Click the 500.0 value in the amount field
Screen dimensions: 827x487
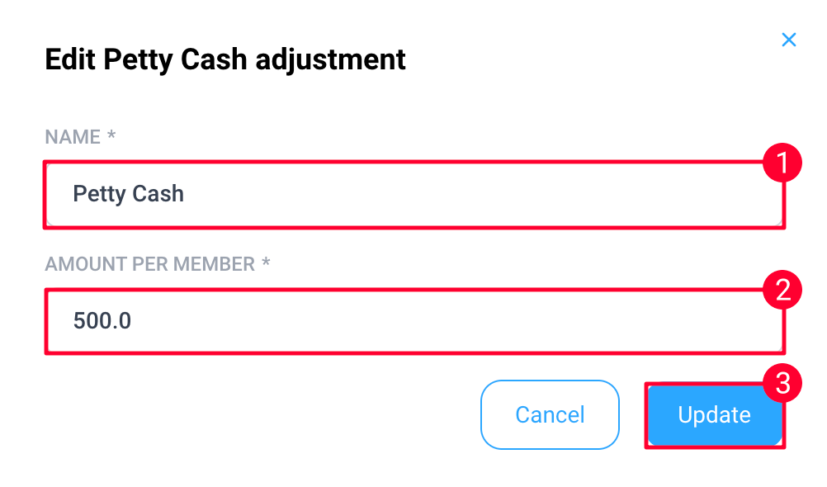(x=102, y=321)
